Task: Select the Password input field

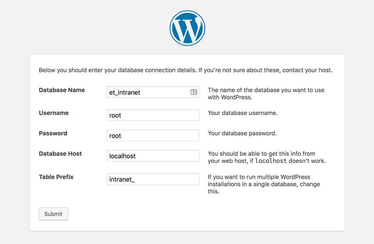Action: click(x=153, y=135)
